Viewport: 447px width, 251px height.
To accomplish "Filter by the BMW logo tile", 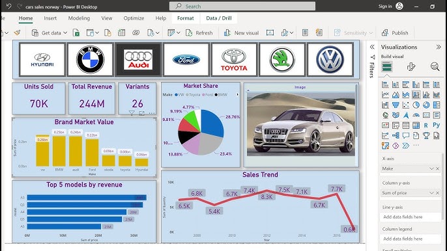I will 91,59.
